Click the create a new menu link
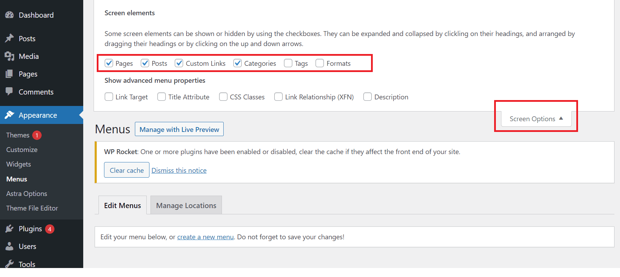Image resolution: width=620 pixels, height=277 pixels. (x=205, y=237)
